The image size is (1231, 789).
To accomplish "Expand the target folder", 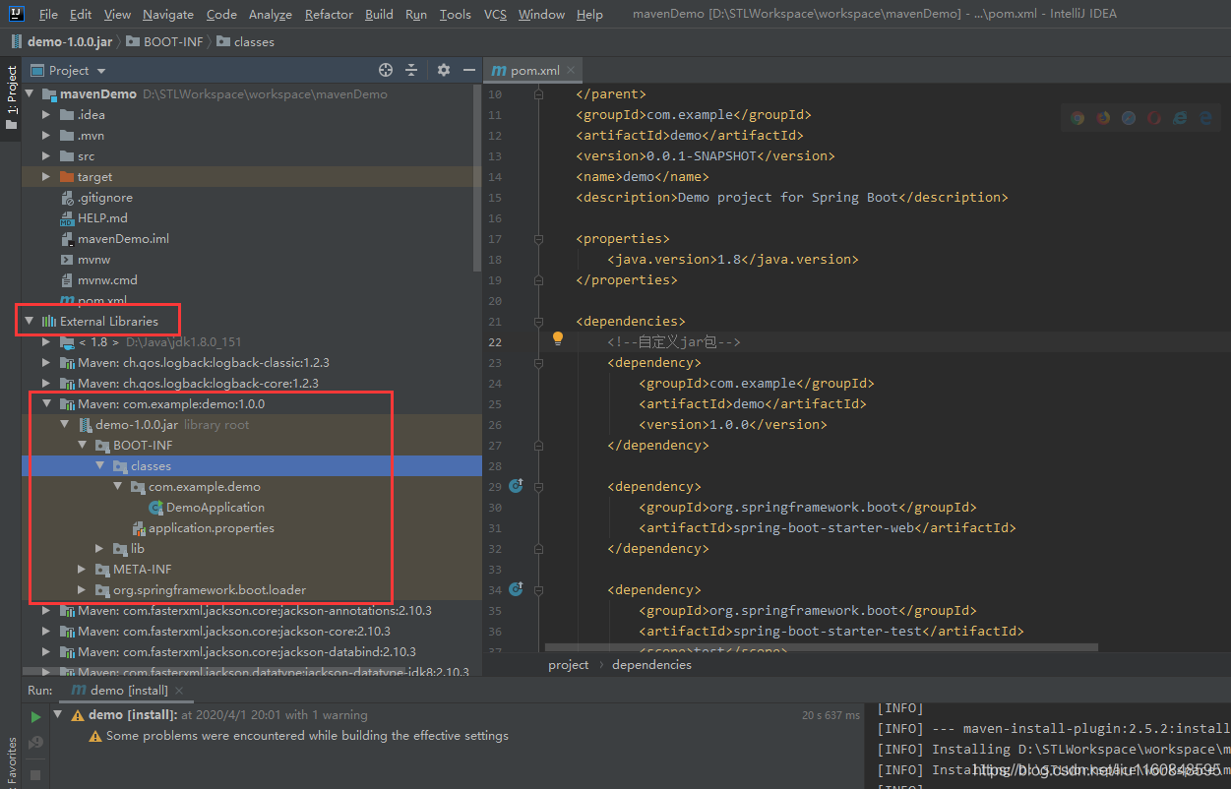I will (46, 177).
